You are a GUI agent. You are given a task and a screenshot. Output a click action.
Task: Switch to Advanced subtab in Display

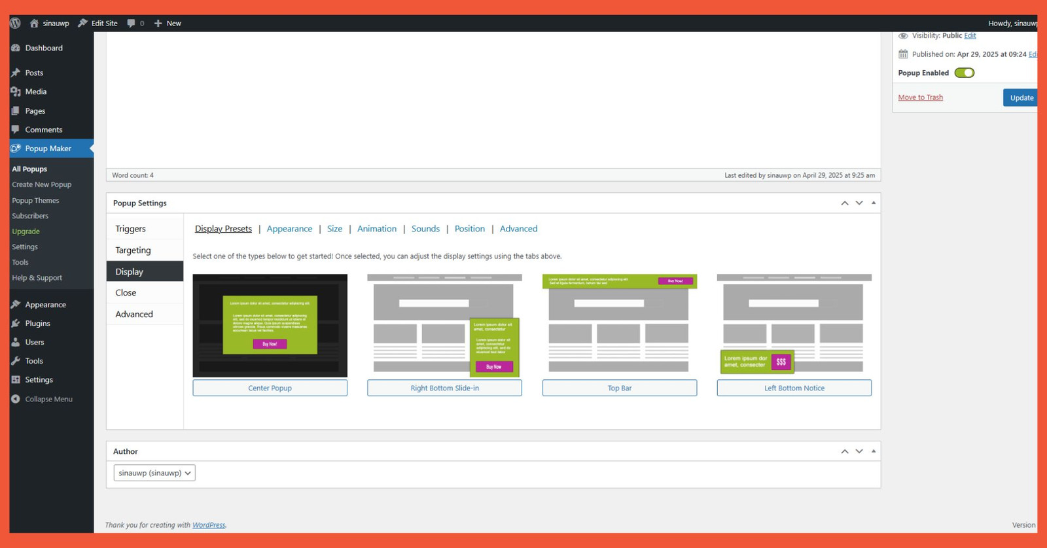tap(518, 229)
